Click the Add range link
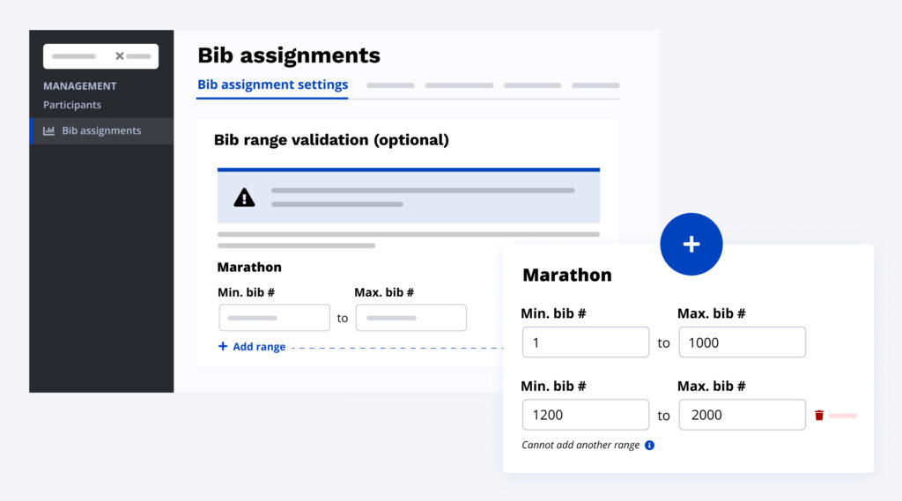Image resolution: width=902 pixels, height=501 pixels. [258, 347]
